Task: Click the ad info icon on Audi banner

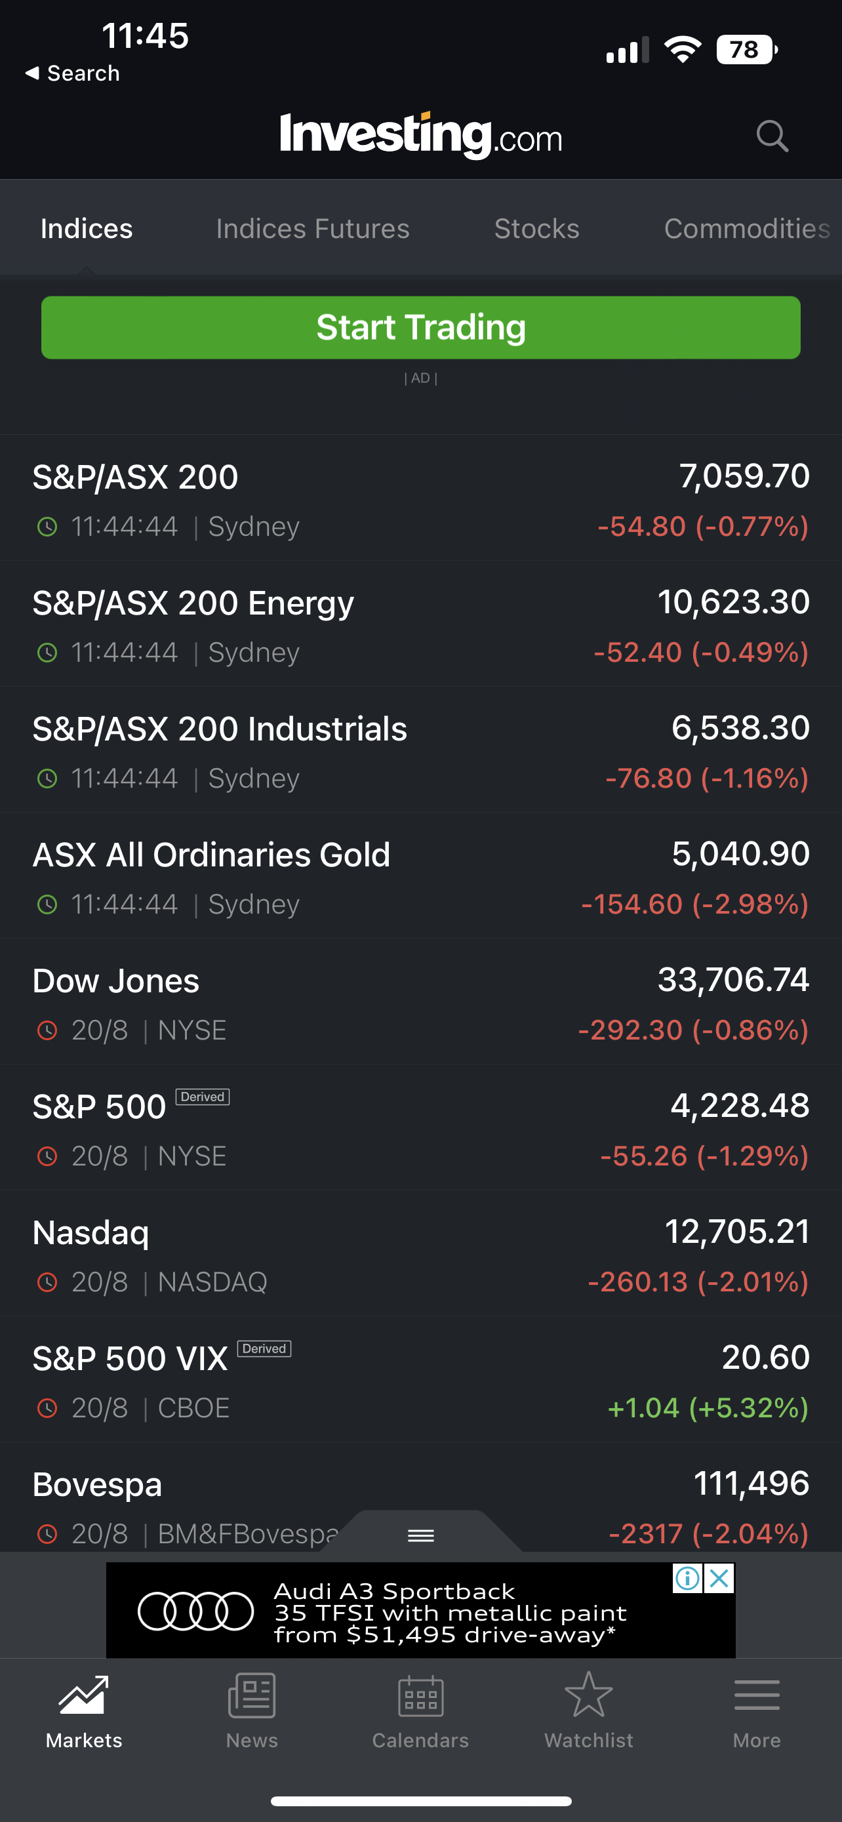Action: click(x=687, y=1578)
